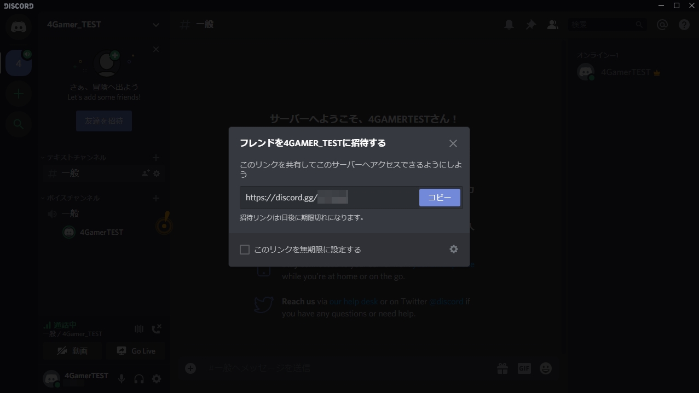The image size is (699, 393).
Task: Expand the 4Gamer_TEST server dropdown
Action: pyautogui.click(x=156, y=25)
